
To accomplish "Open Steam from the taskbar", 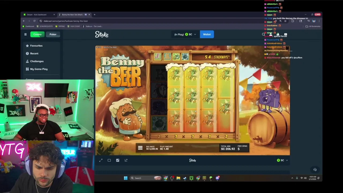I will pos(185,178).
